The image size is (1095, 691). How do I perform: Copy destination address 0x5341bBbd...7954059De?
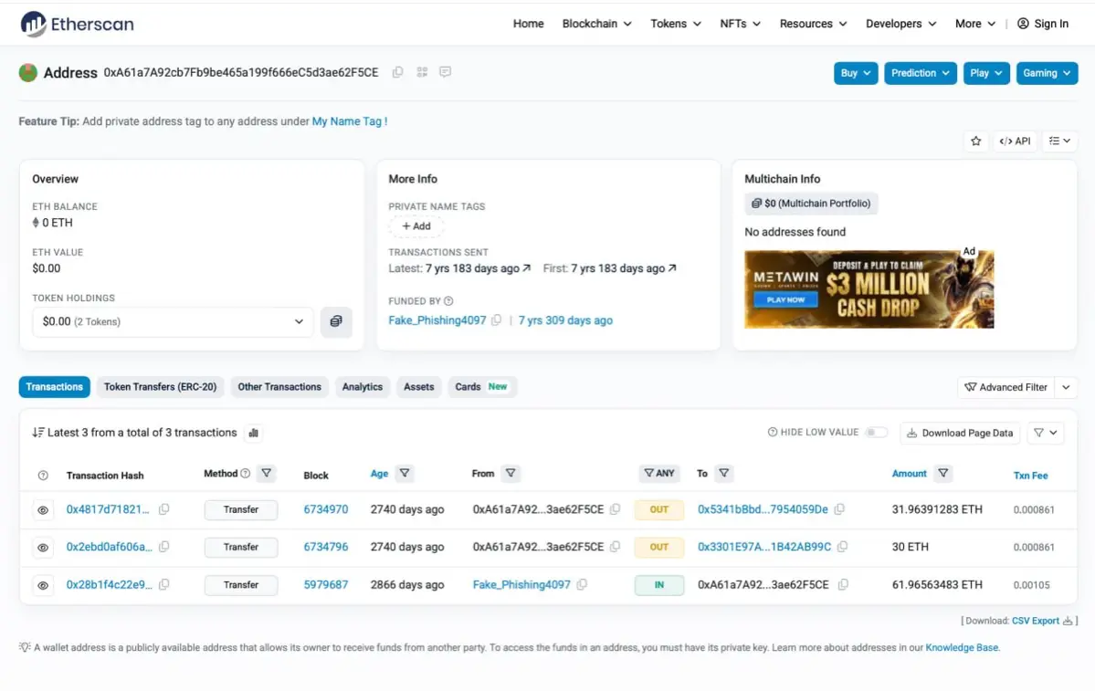click(839, 509)
